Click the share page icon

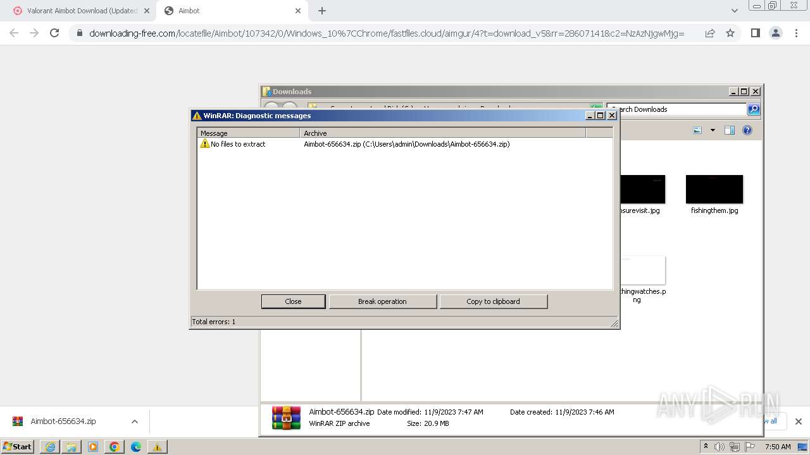tap(710, 33)
